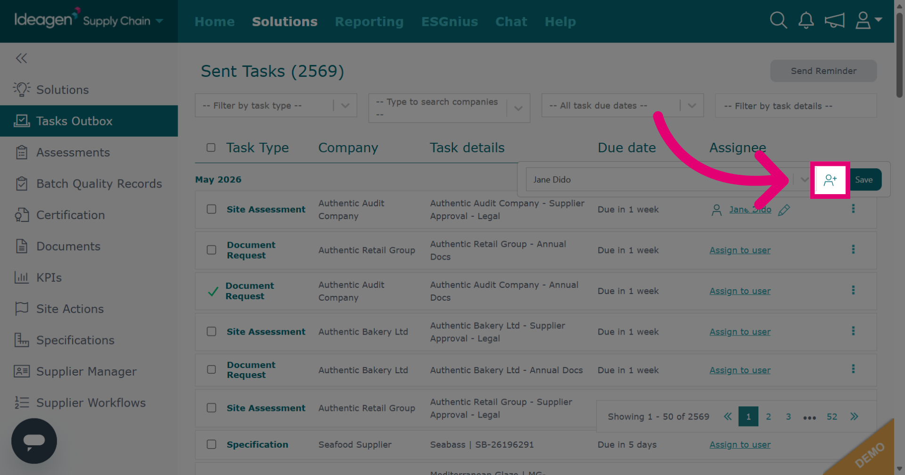Screen dimensions: 905x475
Task: Click the Certification icon in the sidebar
Action: [x=22, y=215]
